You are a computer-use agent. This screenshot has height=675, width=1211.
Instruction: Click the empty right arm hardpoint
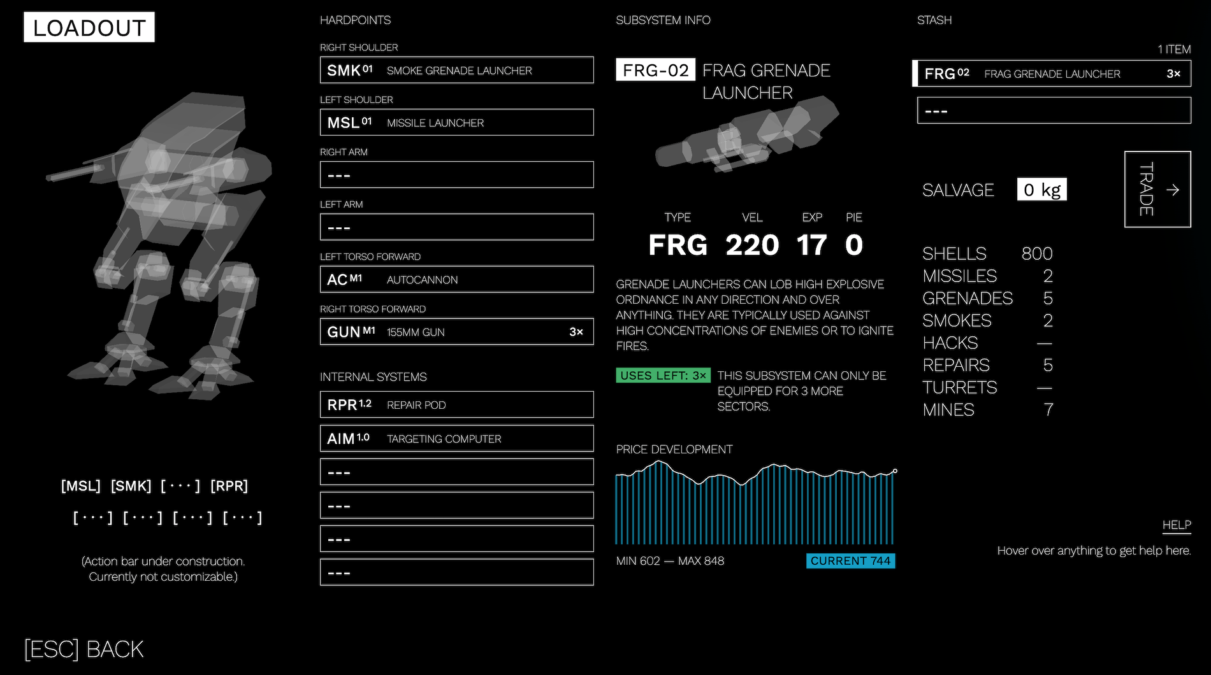coord(456,174)
